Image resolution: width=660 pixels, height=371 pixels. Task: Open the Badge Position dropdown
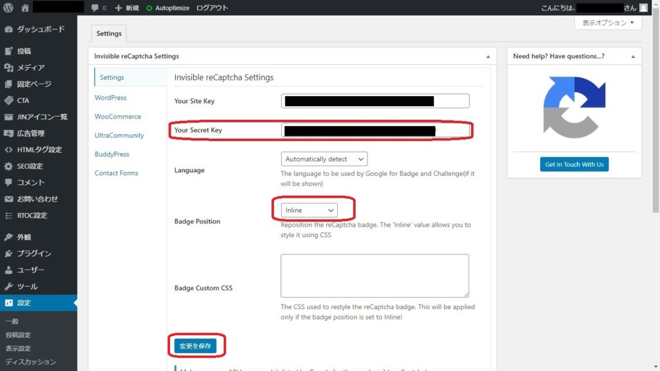tap(309, 211)
